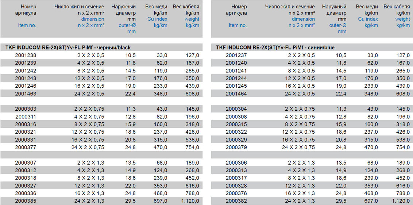The image size is (413, 205).
Task: Select blue cable item 2000313
Action: 236,170
